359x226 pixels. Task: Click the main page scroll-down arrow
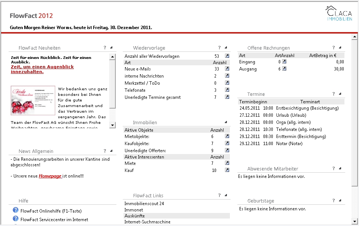point(355,221)
